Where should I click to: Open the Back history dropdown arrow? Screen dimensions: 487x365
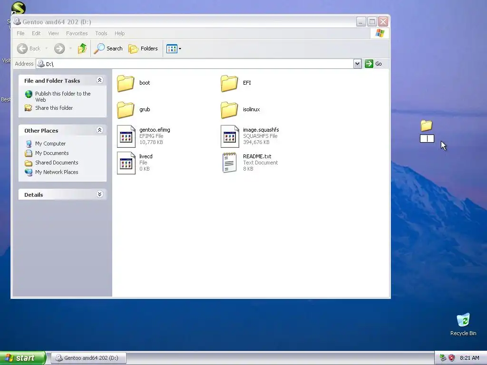tap(47, 48)
